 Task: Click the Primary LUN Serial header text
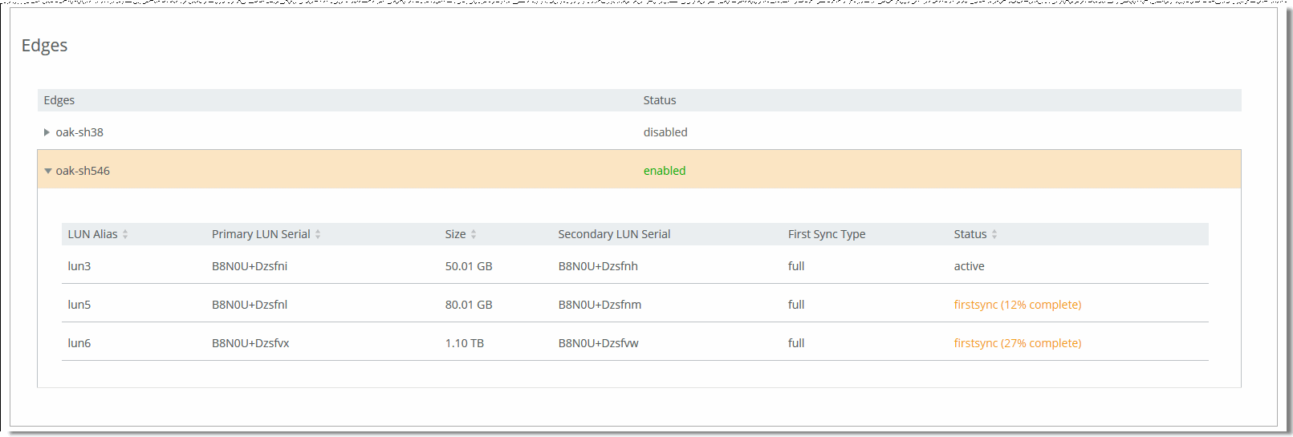[261, 234]
